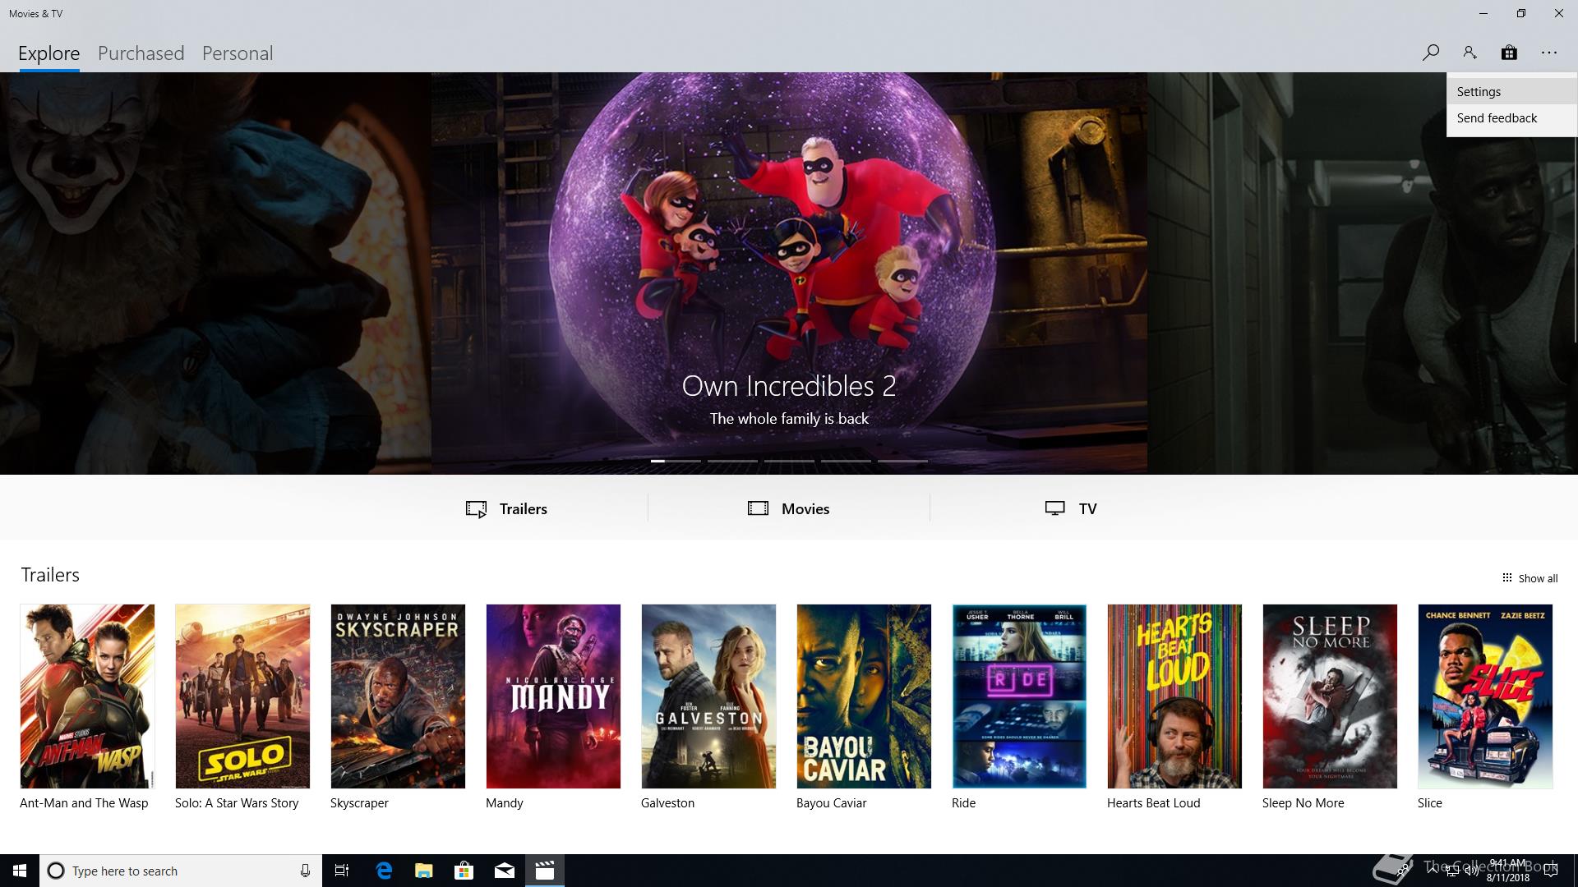Click the Show all grid icon
This screenshot has height=887, width=1578.
(x=1506, y=577)
